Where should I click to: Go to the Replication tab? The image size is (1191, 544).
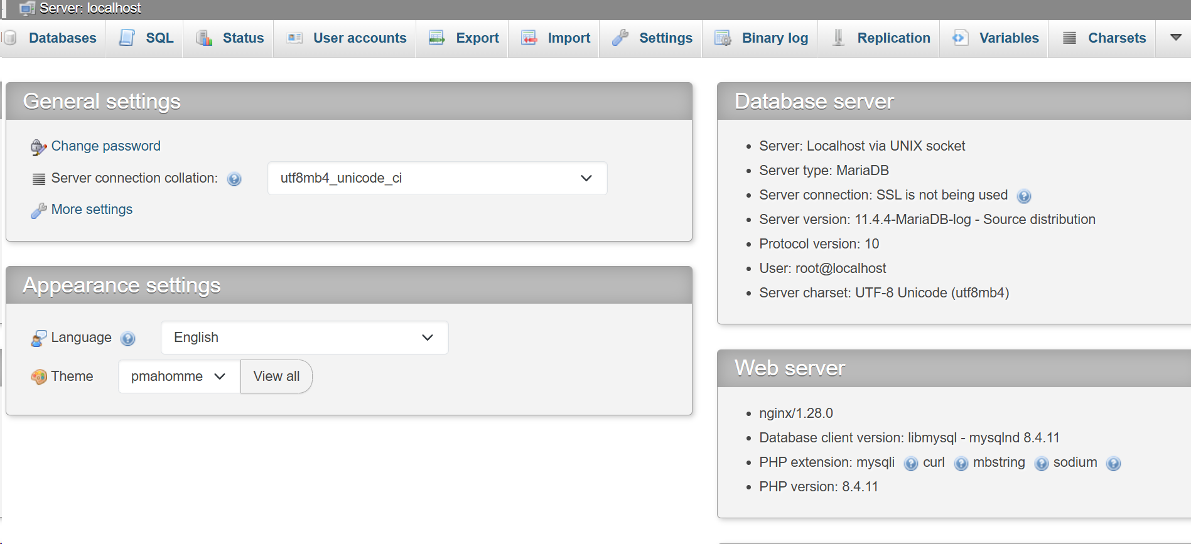tap(893, 38)
